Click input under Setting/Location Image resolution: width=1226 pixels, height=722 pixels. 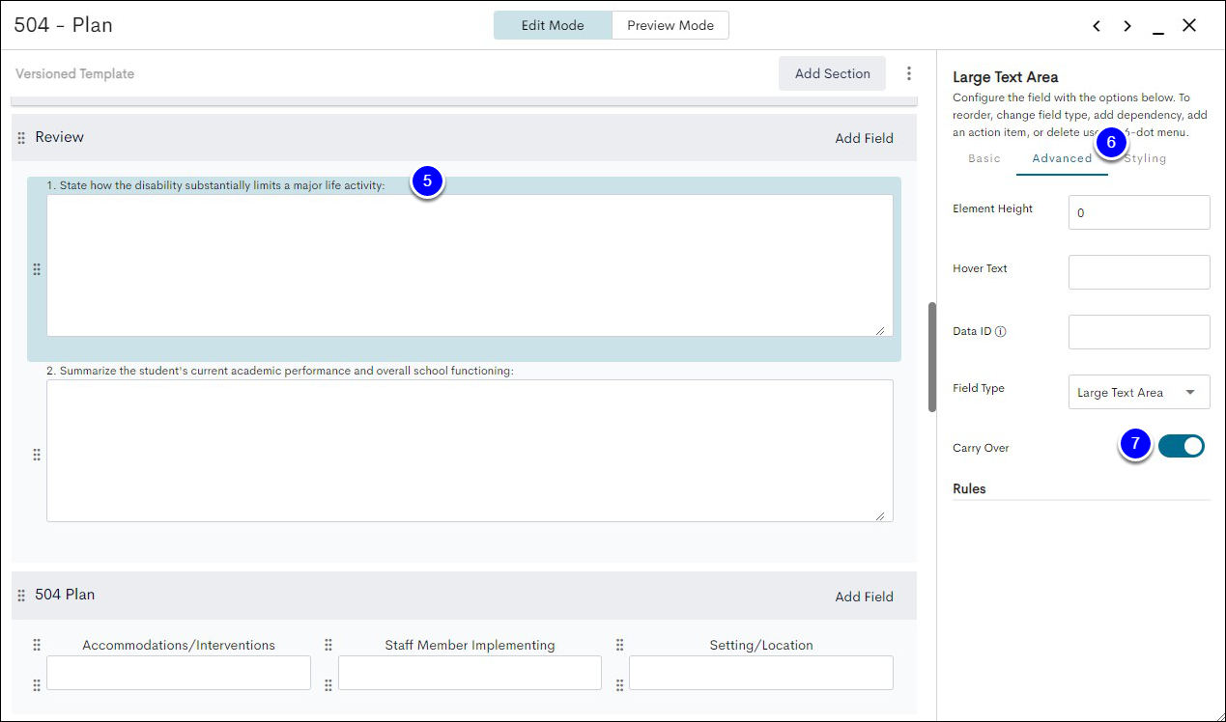click(761, 673)
